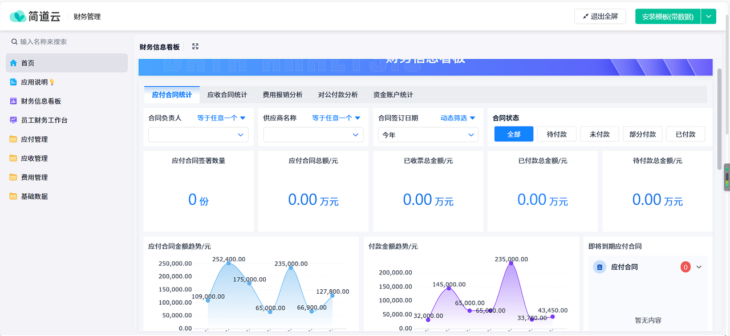This screenshot has height=336, width=730.
Task: Click the 145,000.00 point on 付款金额趋势 chart
Action: [449, 288]
